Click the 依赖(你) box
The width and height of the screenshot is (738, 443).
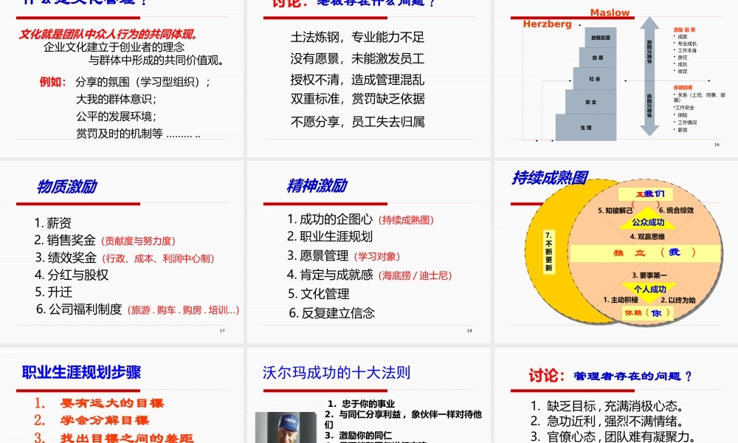[x=647, y=312]
